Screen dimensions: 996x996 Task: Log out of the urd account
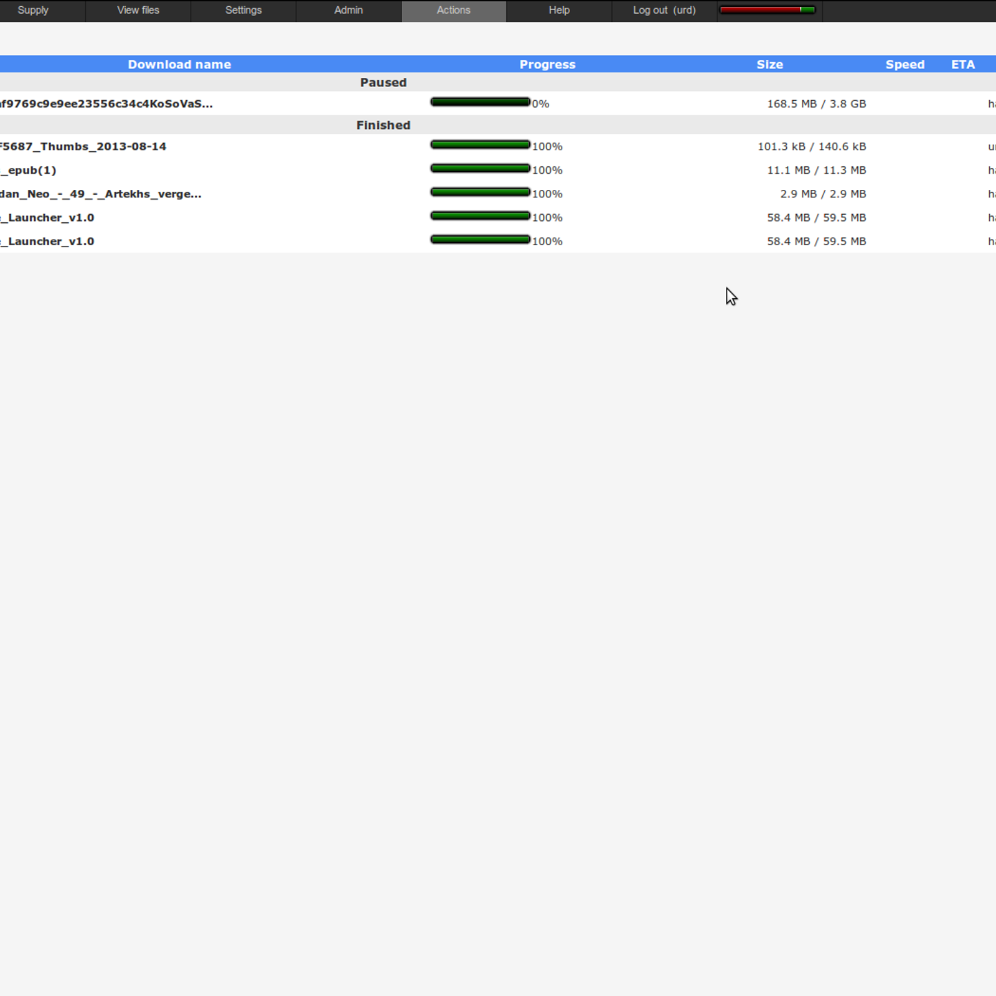[664, 11]
